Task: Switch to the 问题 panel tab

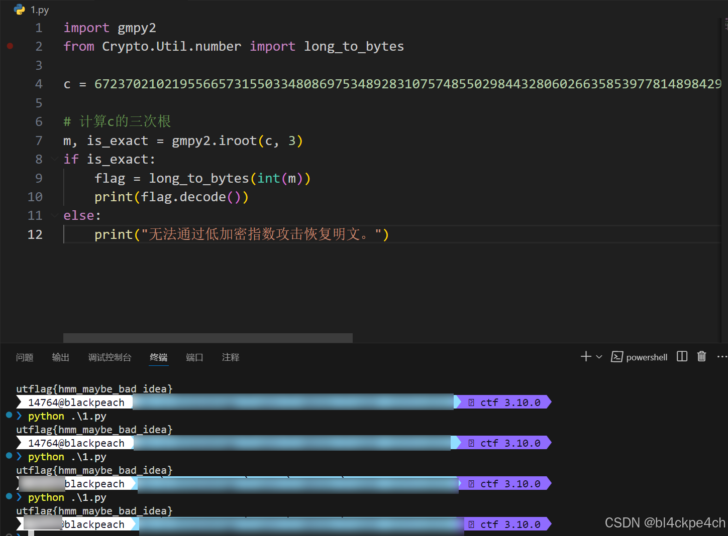Action: click(x=25, y=357)
